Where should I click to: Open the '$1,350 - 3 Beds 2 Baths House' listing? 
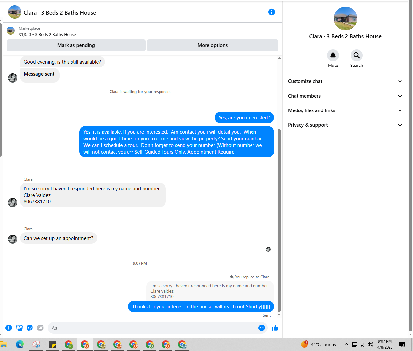pyautogui.click(x=47, y=34)
